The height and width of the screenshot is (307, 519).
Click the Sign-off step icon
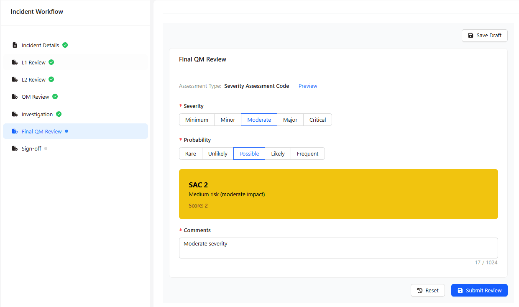(15, 148)
